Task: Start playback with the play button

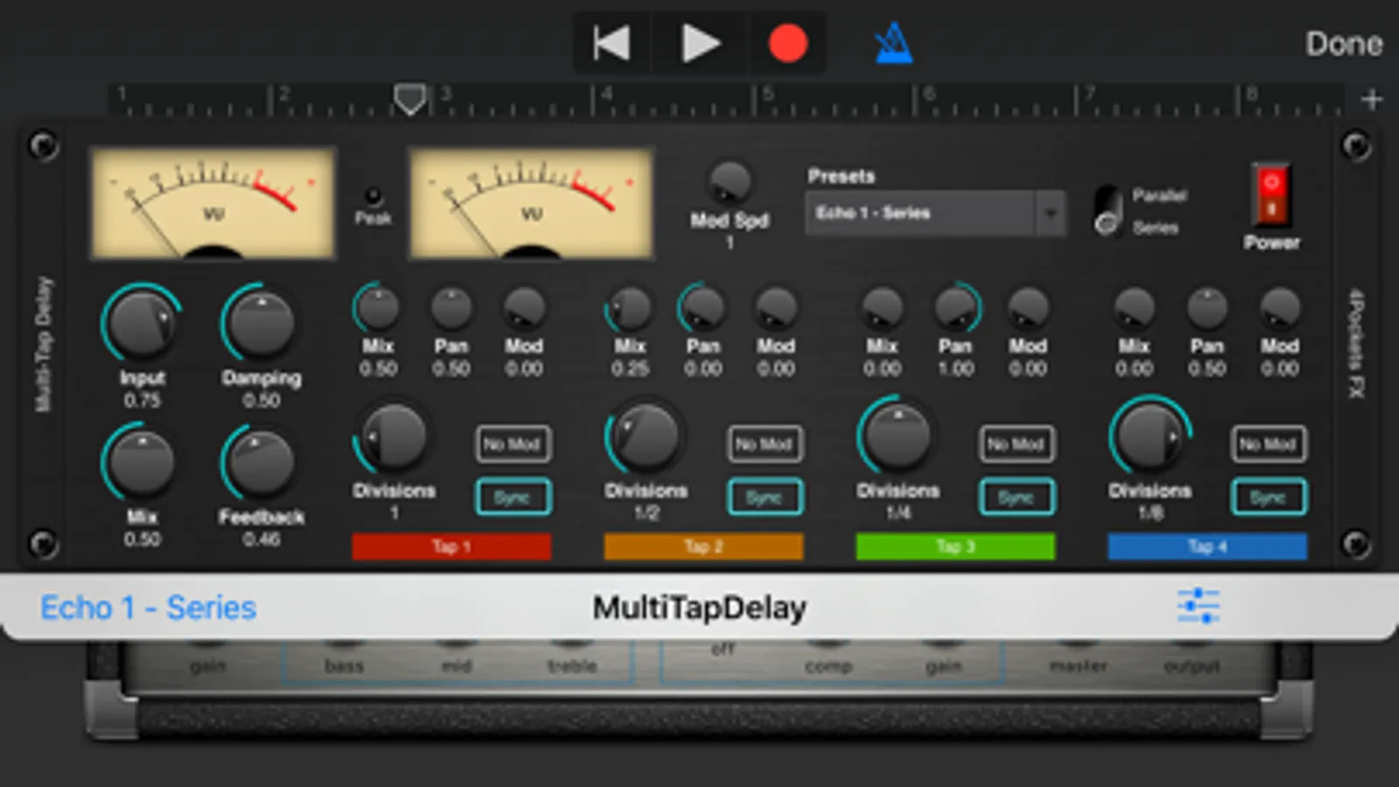Action: pos(700,43)
